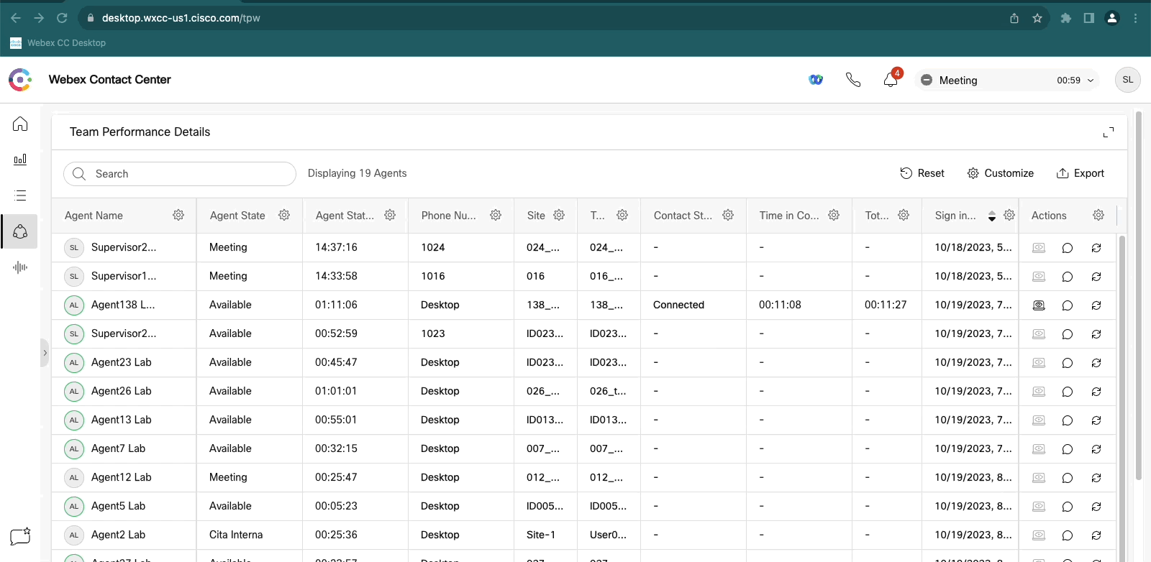Open the analytics bar chart sidebar icon

[x=20, y=160]
